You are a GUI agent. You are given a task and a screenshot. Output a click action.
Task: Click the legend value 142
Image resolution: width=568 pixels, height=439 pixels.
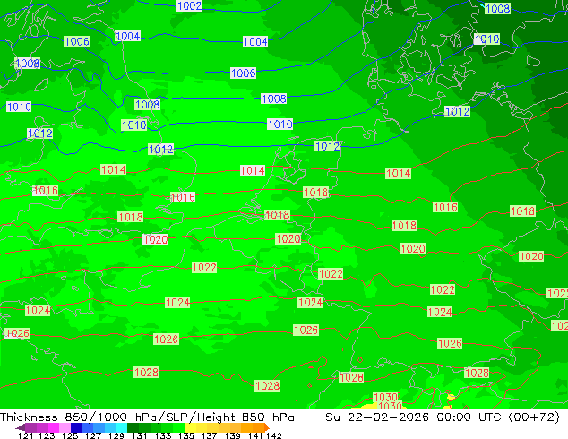pos(273,435)
